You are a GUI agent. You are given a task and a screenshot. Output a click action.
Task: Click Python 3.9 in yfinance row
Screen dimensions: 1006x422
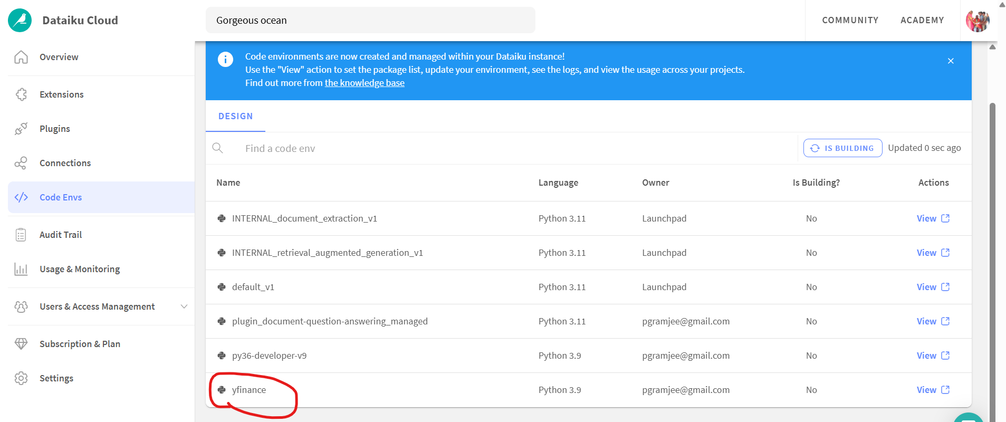click(560, 390)
